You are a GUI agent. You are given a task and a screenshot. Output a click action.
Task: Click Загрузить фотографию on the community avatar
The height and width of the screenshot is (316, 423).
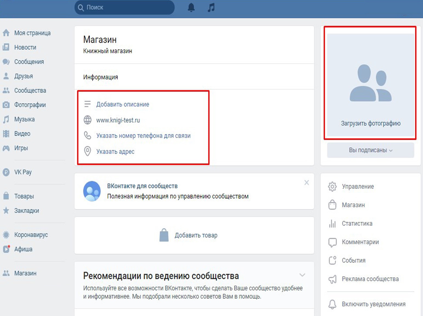370,123
